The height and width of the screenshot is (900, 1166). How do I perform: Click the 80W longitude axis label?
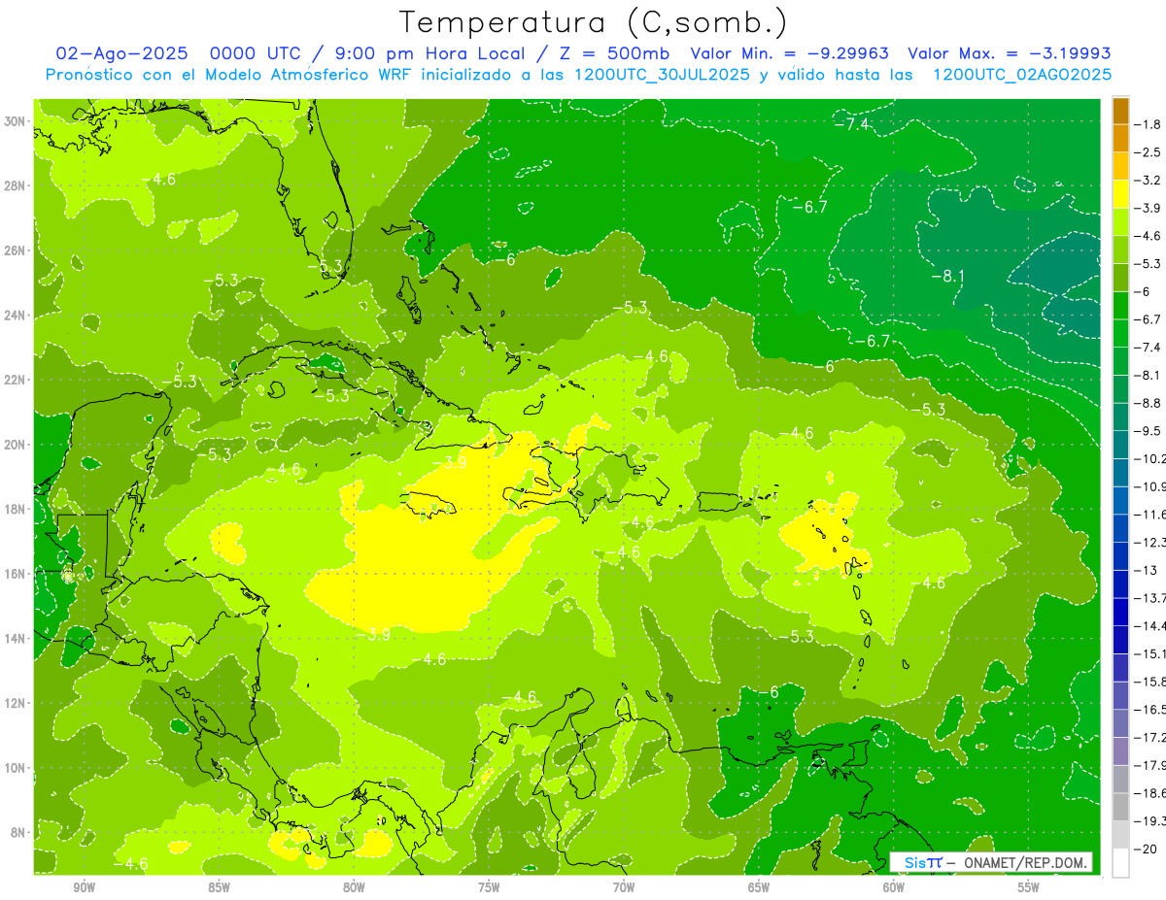pyautogui.click(x=354, y=887)
